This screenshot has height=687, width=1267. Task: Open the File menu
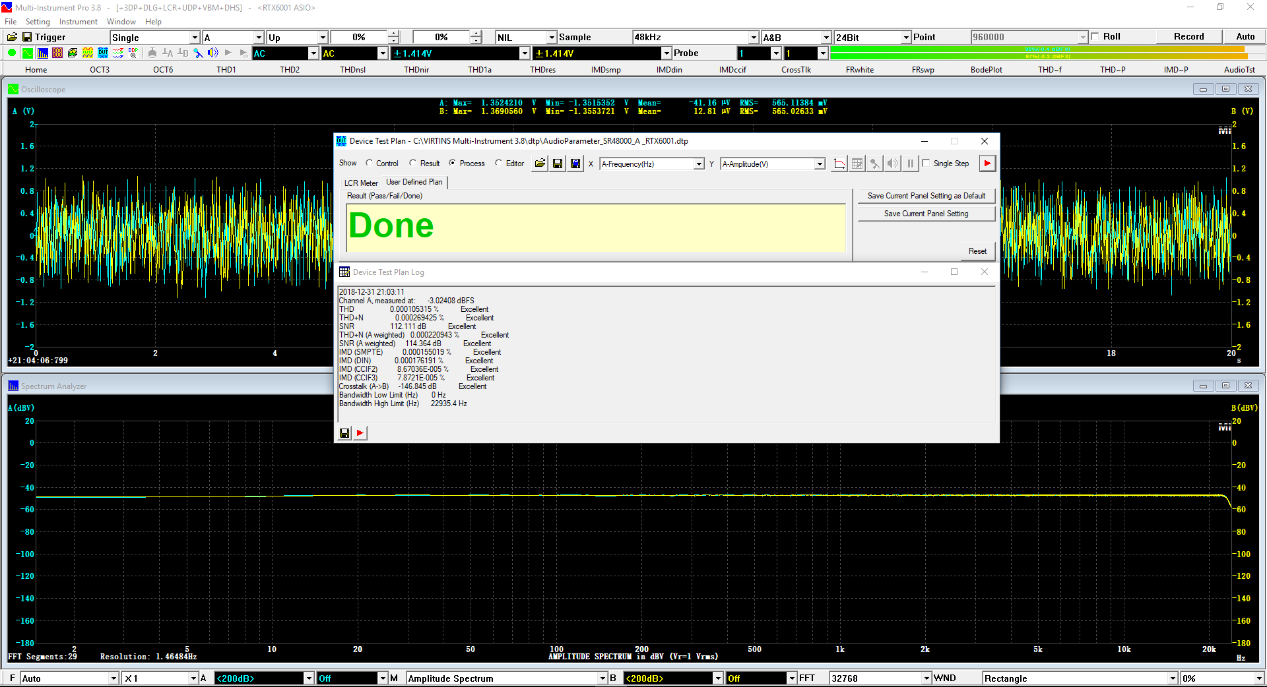11,22
